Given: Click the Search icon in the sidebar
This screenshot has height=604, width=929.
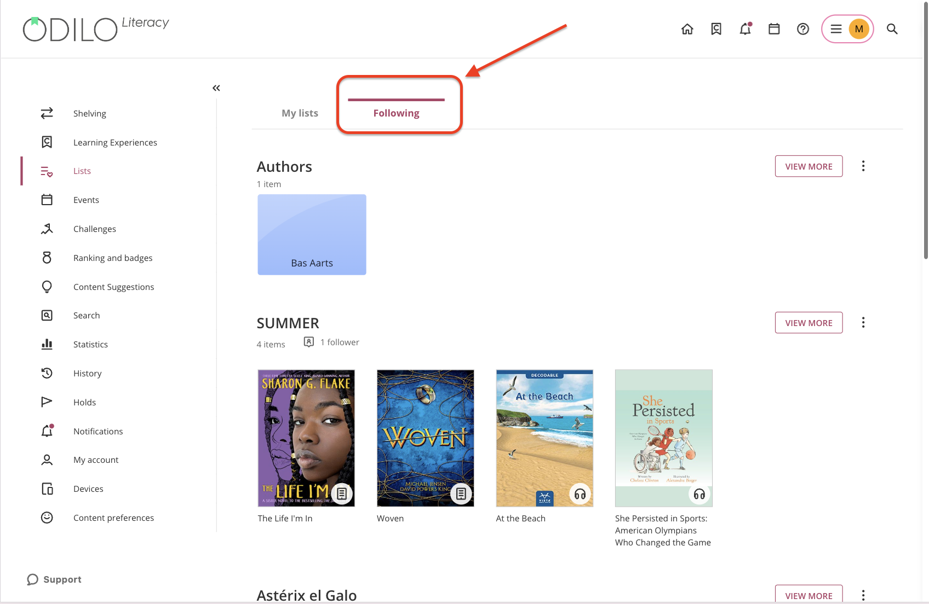Looking at the screenshot, I should click(47, 315).
